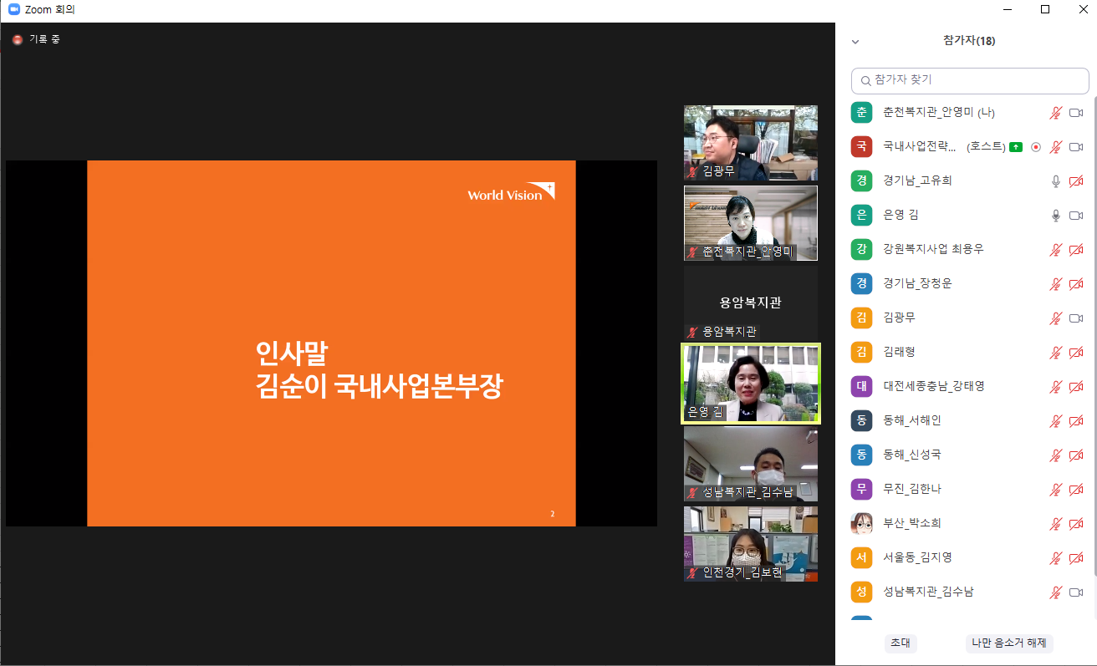Click the 참가자 찾기 search field
Screen dimensions: 1097x666
coord(970,80)
